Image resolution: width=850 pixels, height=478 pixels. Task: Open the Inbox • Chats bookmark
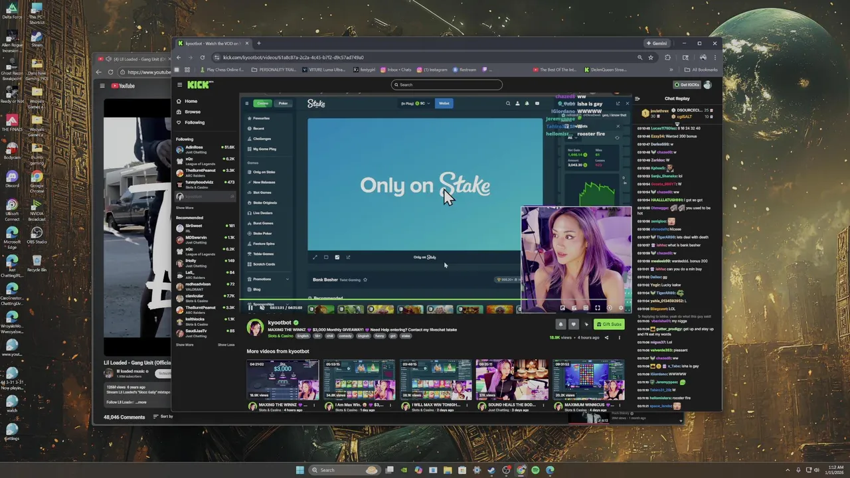[x=396, y=69]
